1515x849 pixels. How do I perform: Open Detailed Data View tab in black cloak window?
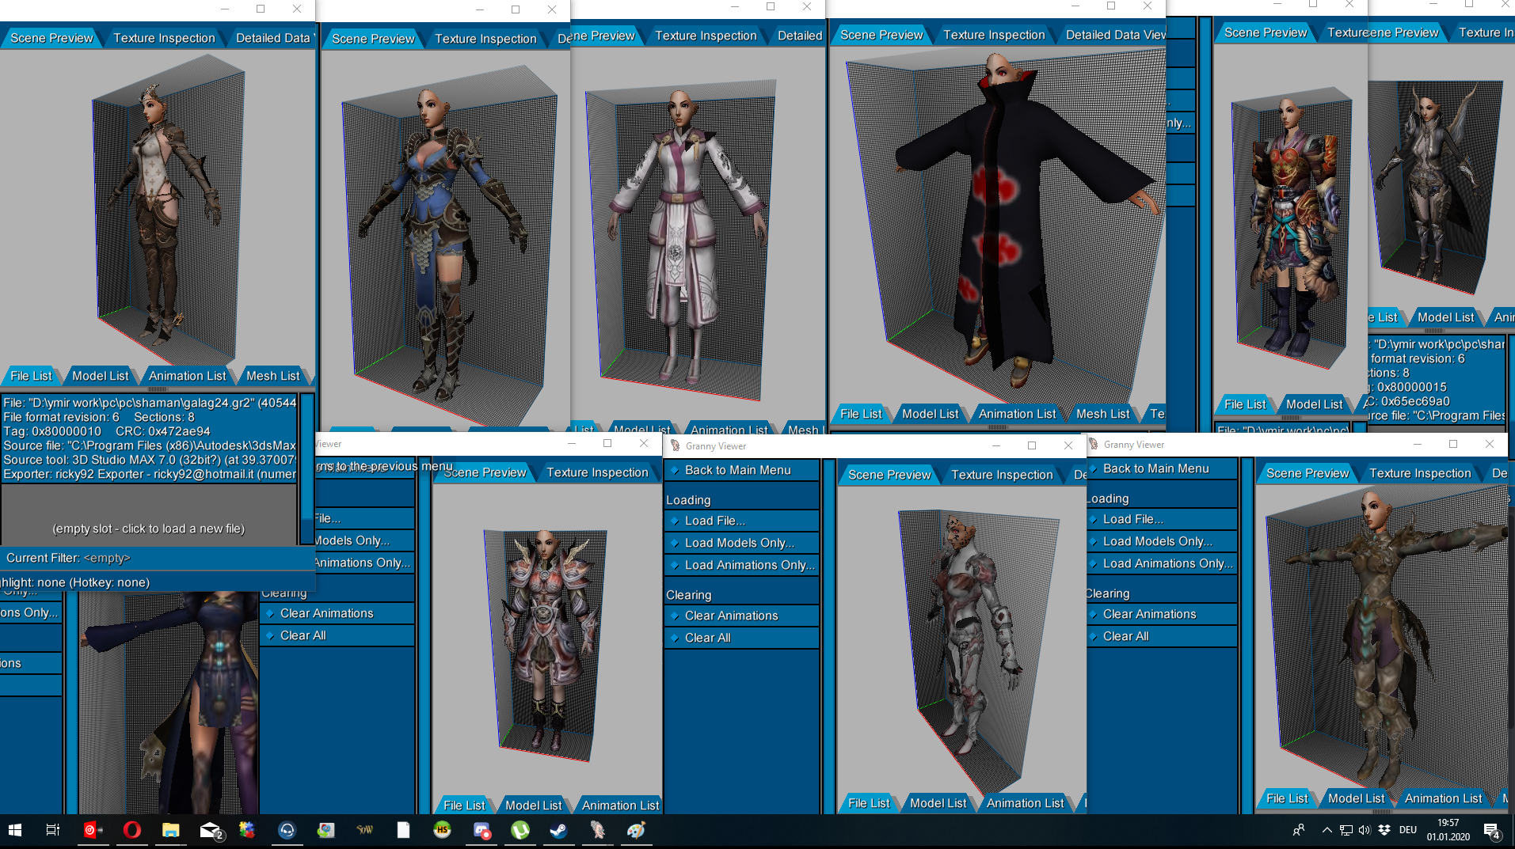[1114, 35]
